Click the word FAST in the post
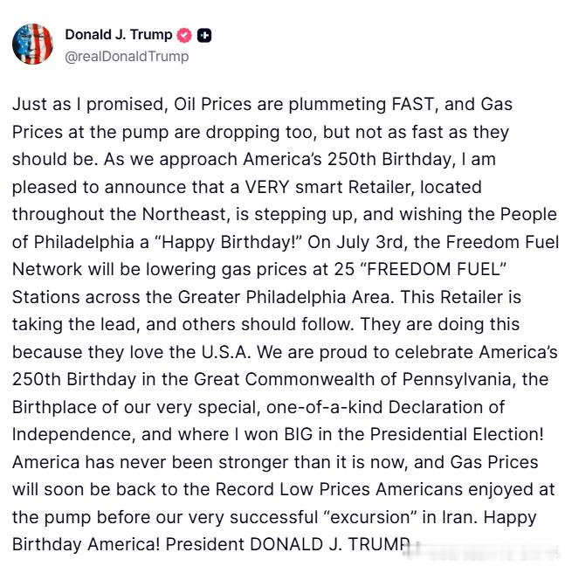 coord(413,104)
